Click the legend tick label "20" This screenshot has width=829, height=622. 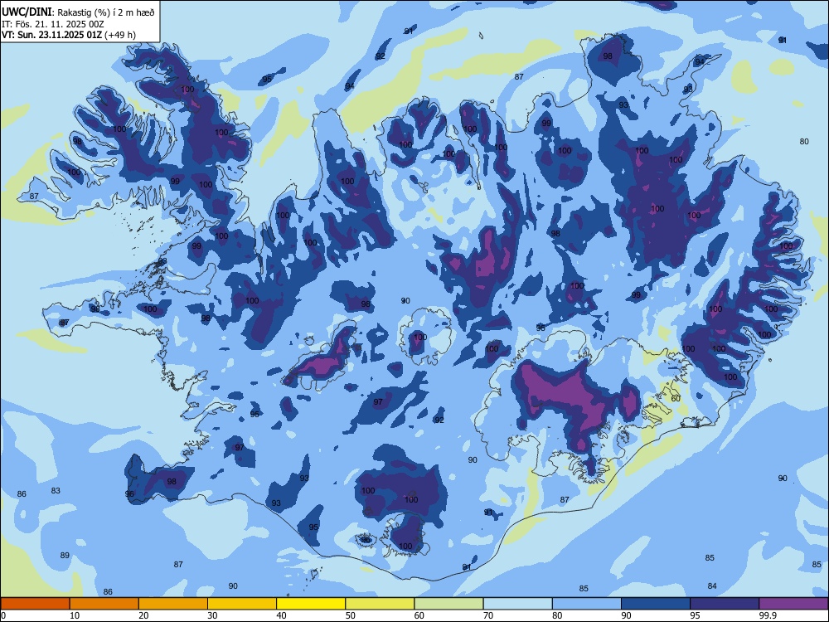pos(143,615)
